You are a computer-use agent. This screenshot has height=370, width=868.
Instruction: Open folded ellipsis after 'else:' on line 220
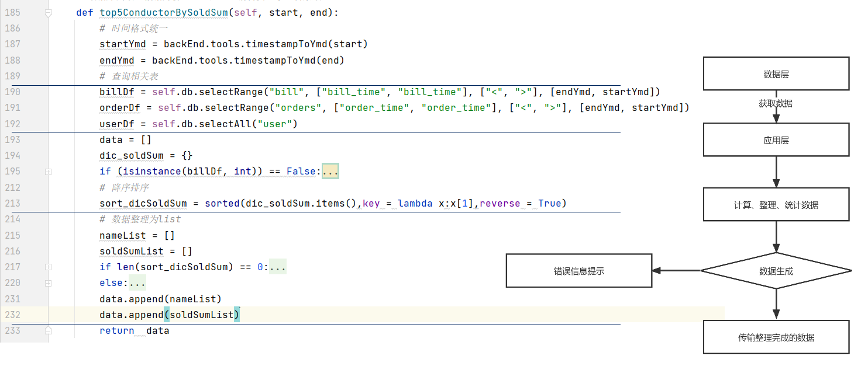(x=137, y=283)
